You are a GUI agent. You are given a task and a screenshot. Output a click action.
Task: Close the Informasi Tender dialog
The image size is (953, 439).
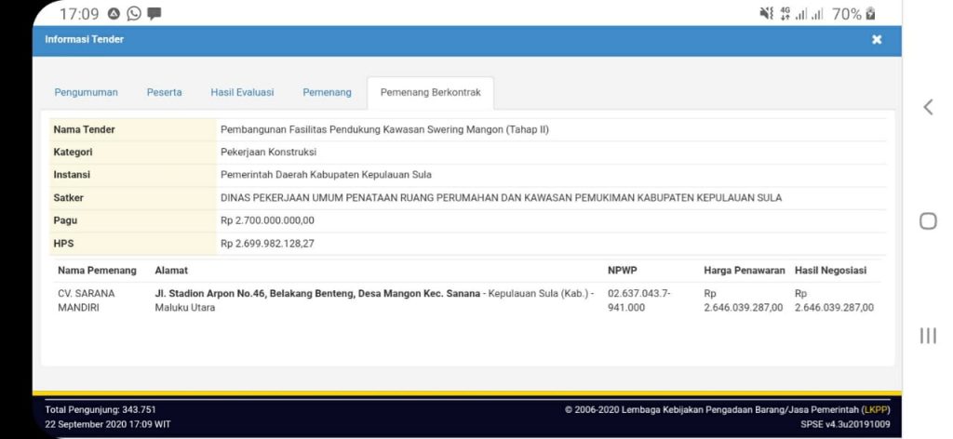(877, 39)
